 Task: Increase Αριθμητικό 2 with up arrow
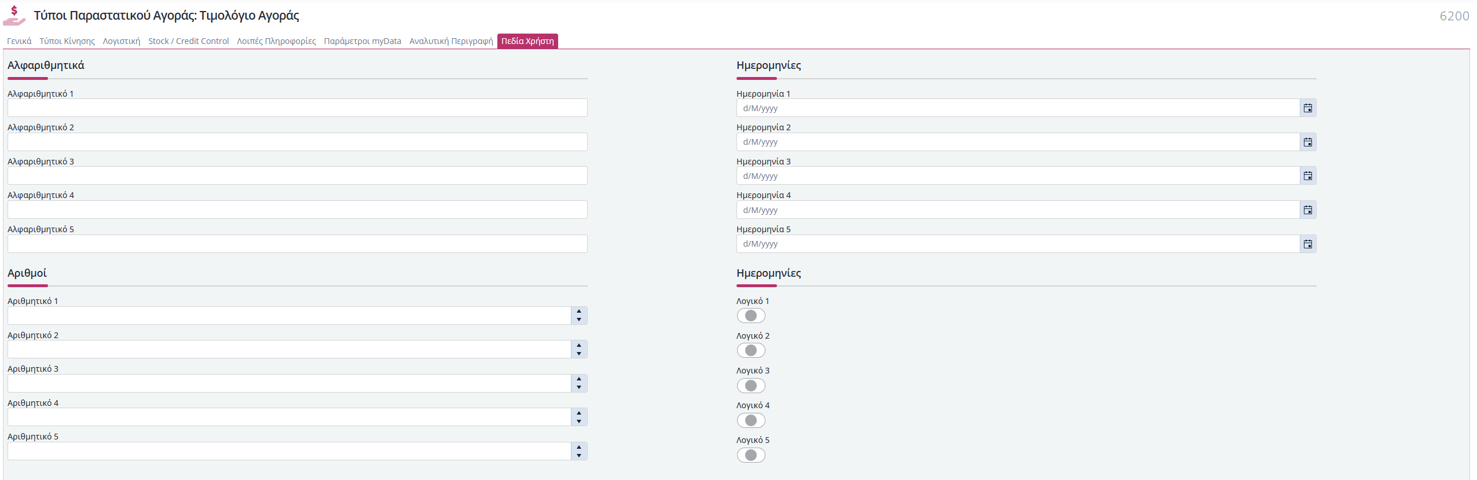pyautogui.click(x=579, y=345)
